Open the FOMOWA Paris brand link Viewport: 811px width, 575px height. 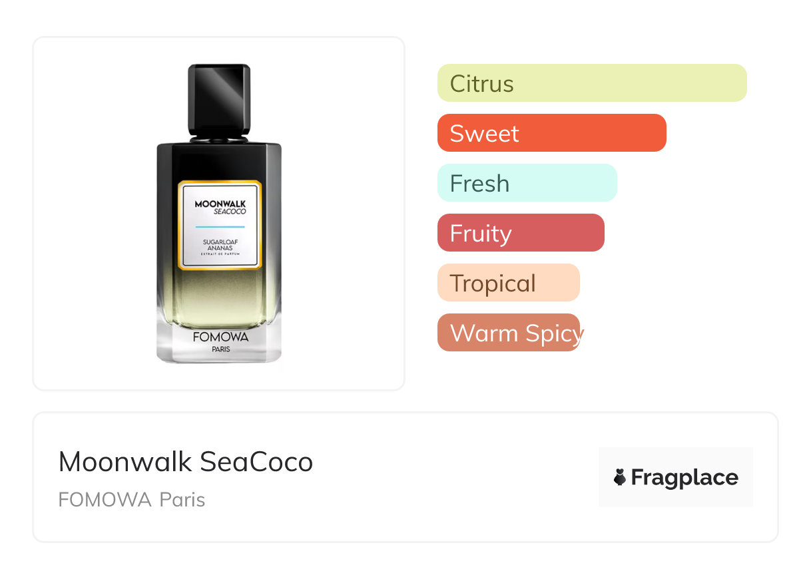[x=132, y=500]
